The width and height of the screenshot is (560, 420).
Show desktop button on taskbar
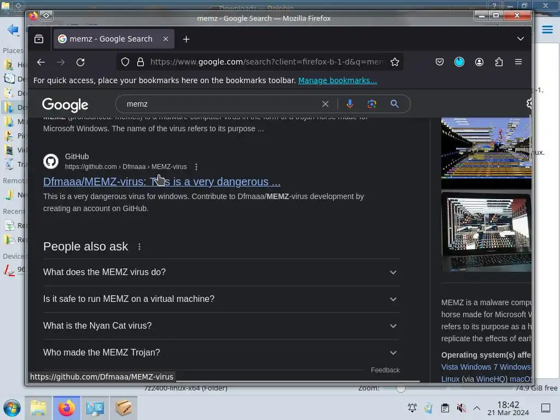(x=545, y=408)
